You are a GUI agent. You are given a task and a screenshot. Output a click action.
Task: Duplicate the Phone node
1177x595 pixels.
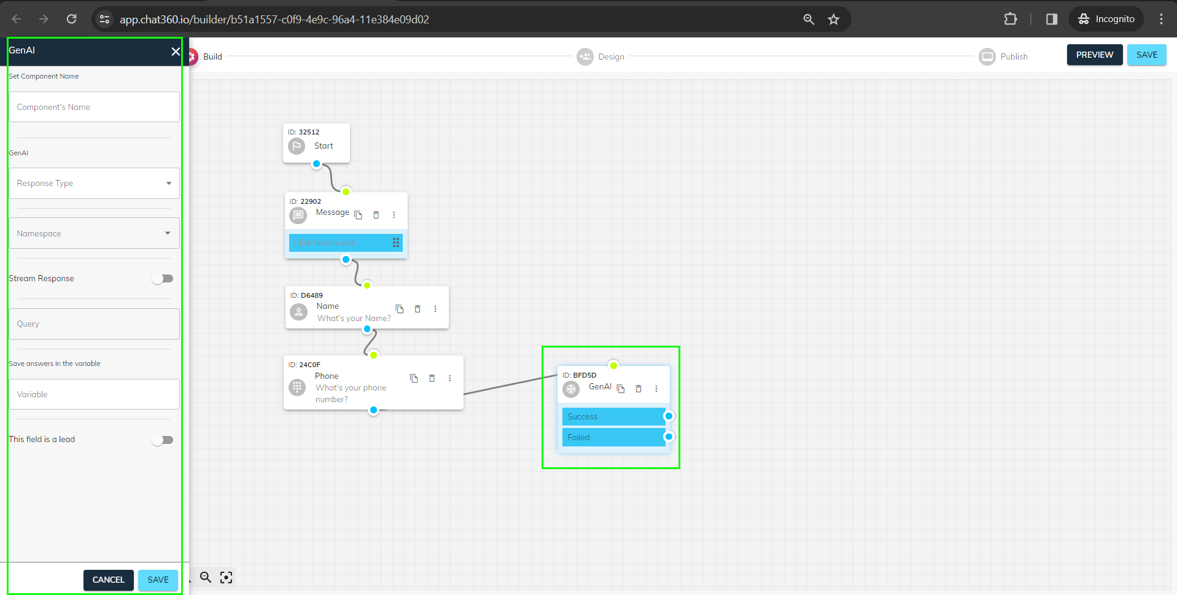414,378
